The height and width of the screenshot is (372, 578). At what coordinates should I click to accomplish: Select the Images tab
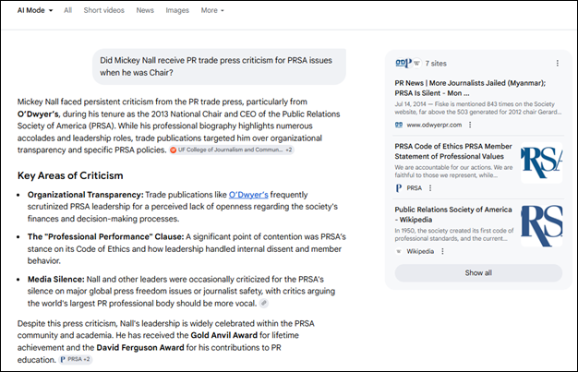click(x=176, y=10)
